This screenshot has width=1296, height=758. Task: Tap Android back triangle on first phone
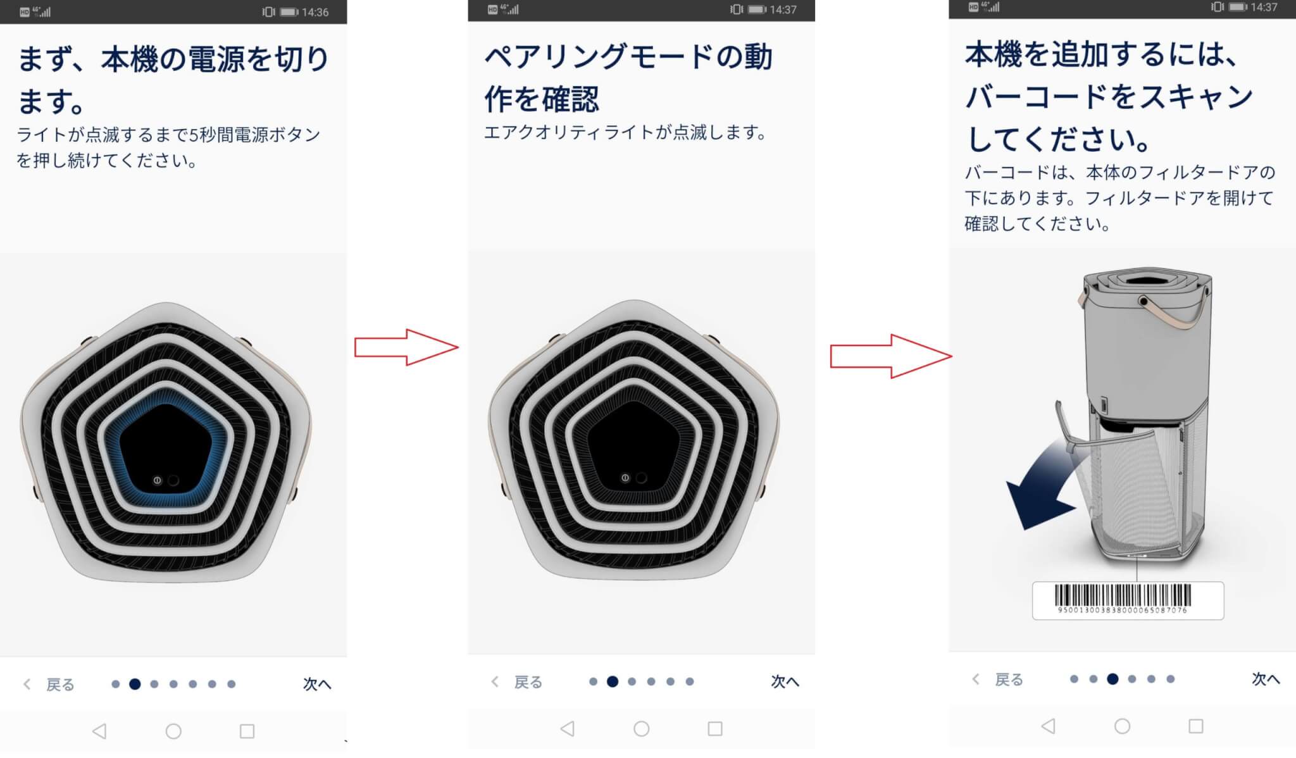(99, 731)
